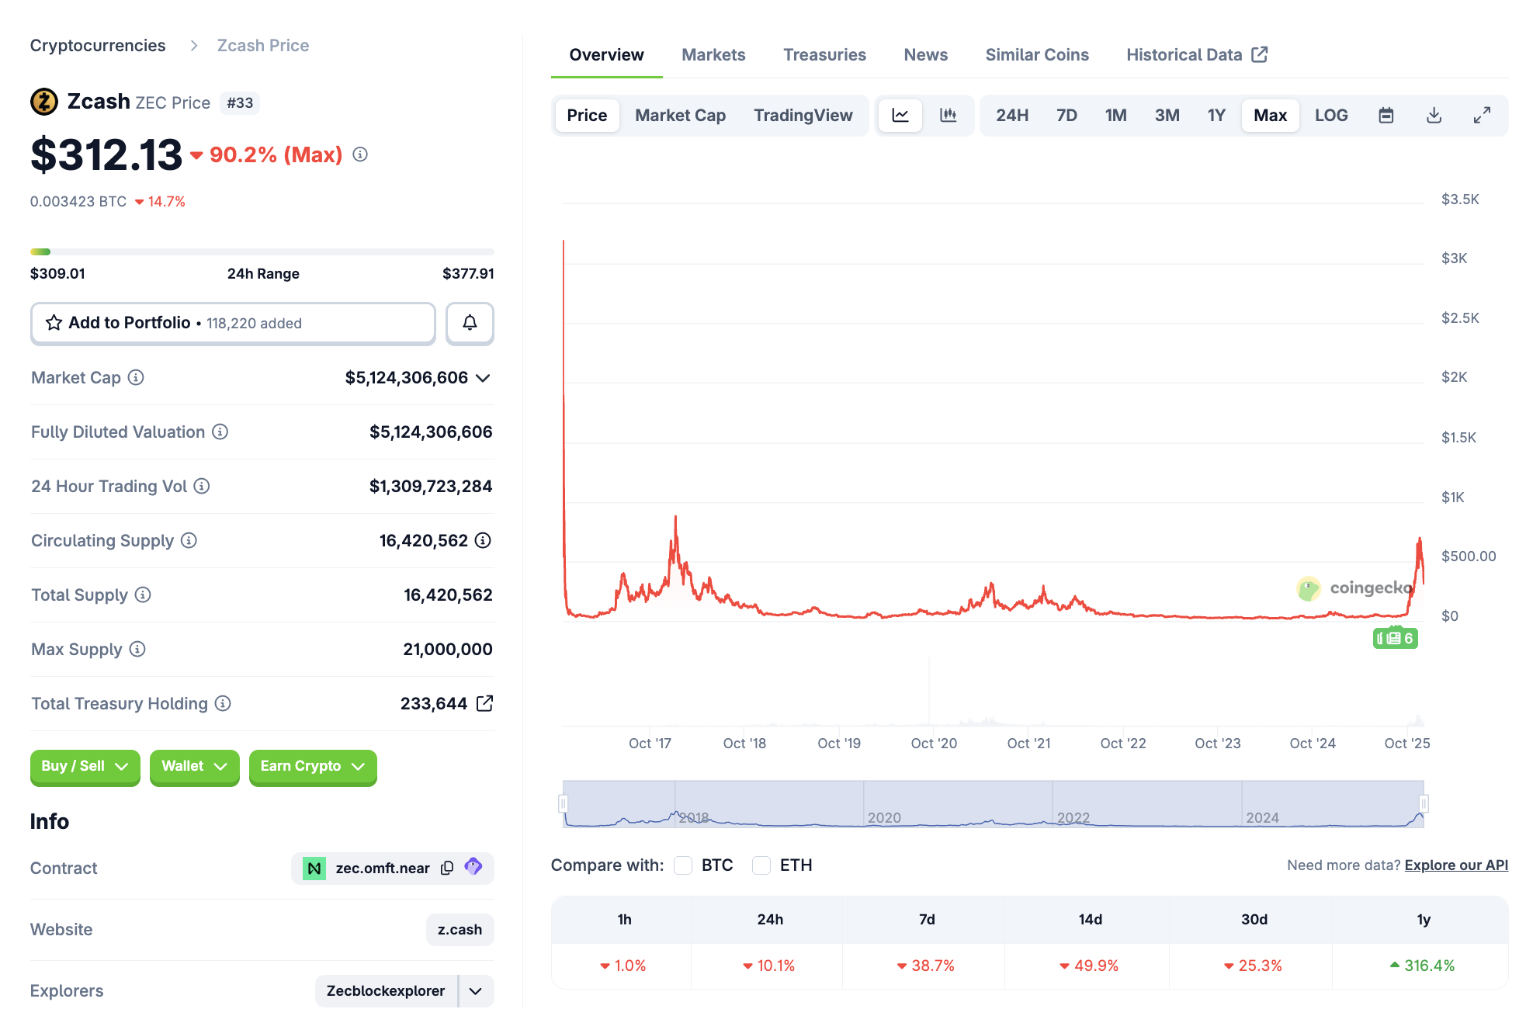Open the calendar date range picker
The height and width of the screenshot is (1009, 1526).
pyautogui.click(x=1386, y=116)
